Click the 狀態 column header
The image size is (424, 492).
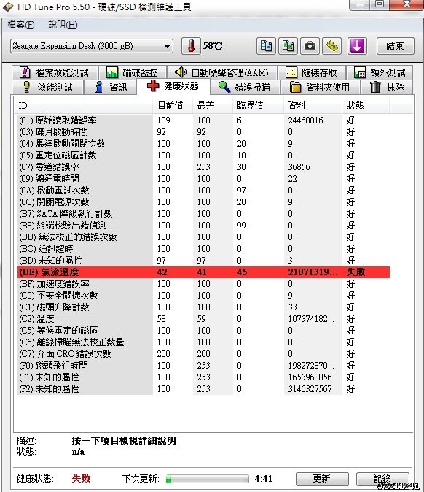click(x=366, y=106)
